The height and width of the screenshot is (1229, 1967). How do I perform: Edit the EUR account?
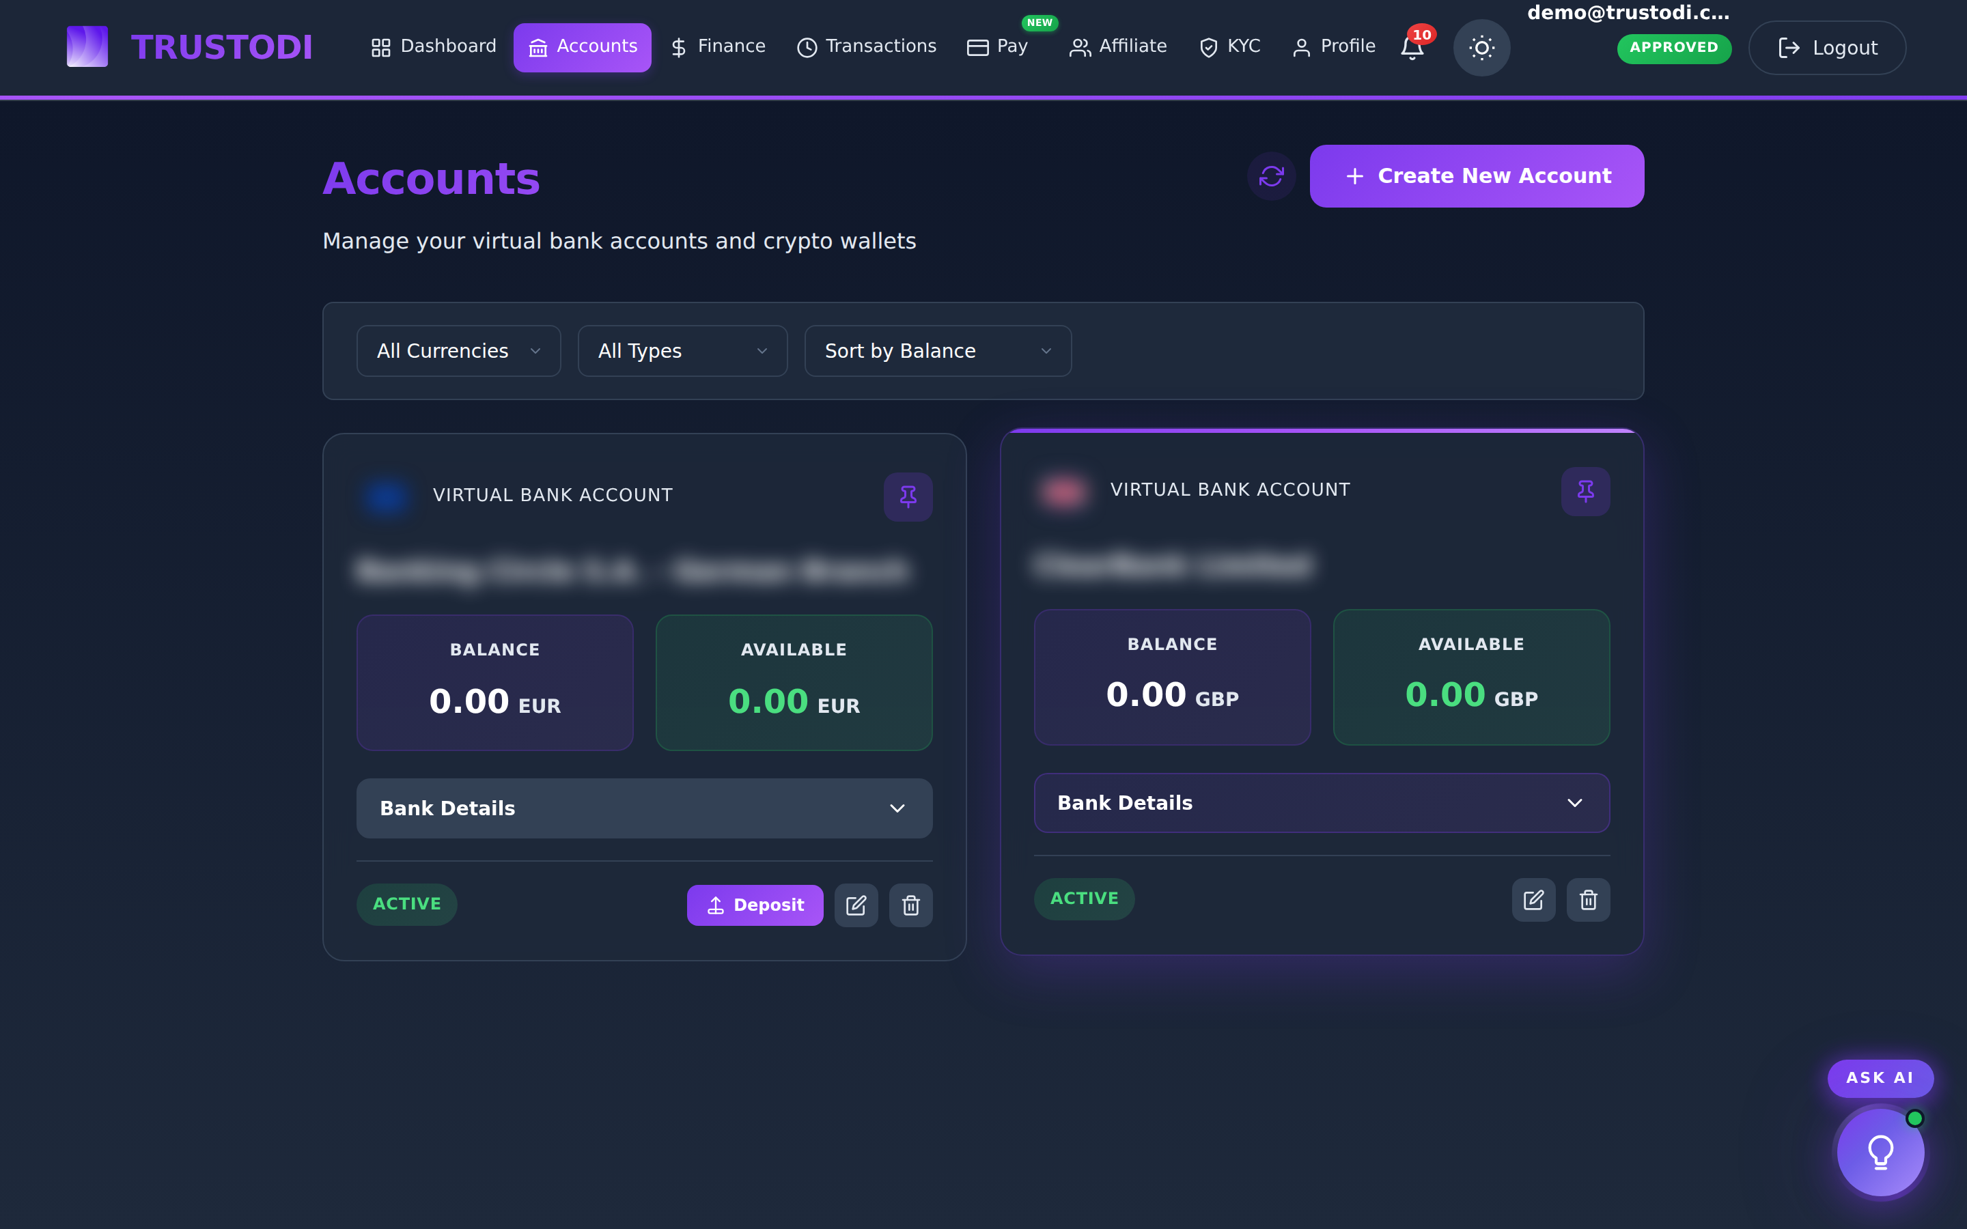pyautogui.click(x=856, y=905)
